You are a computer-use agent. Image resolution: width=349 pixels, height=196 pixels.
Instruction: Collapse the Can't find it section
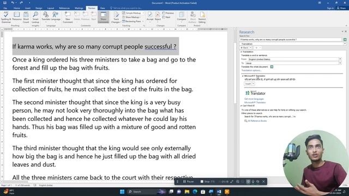click(241, 106)
